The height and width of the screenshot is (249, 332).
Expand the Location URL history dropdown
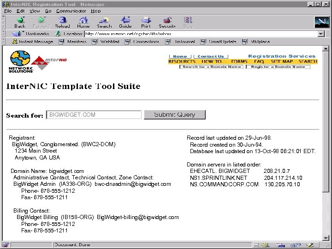321,34
